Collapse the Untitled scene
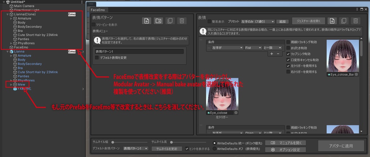The height and width of the screenshot is (157, 370). coord(4,2)
